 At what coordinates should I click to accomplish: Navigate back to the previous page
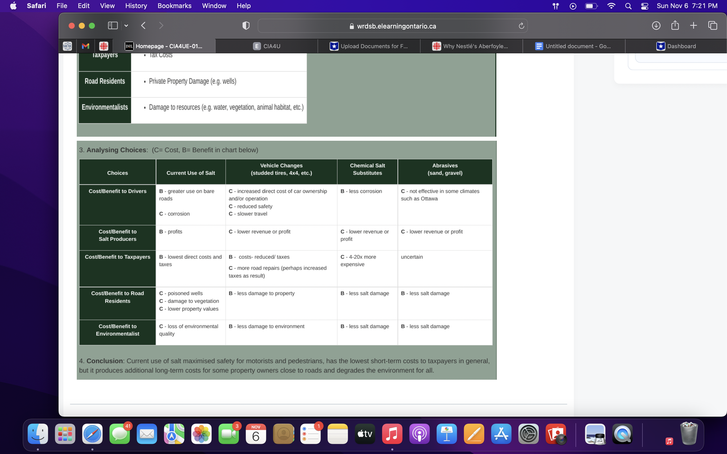143,25
